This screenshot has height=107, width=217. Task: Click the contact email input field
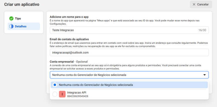click(x=129, y=52)
